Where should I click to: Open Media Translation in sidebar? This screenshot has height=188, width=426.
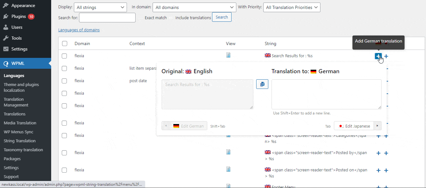coord(20,123)
